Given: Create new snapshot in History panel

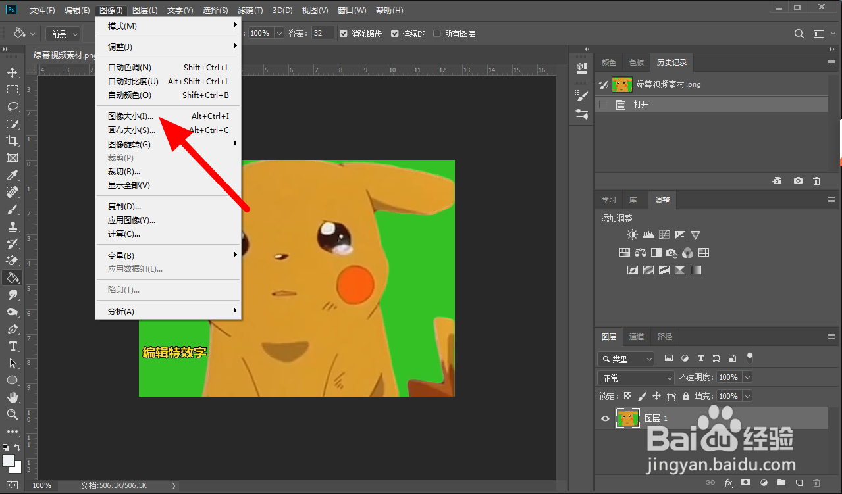Looking at the screenshot, I should [798, 181].
